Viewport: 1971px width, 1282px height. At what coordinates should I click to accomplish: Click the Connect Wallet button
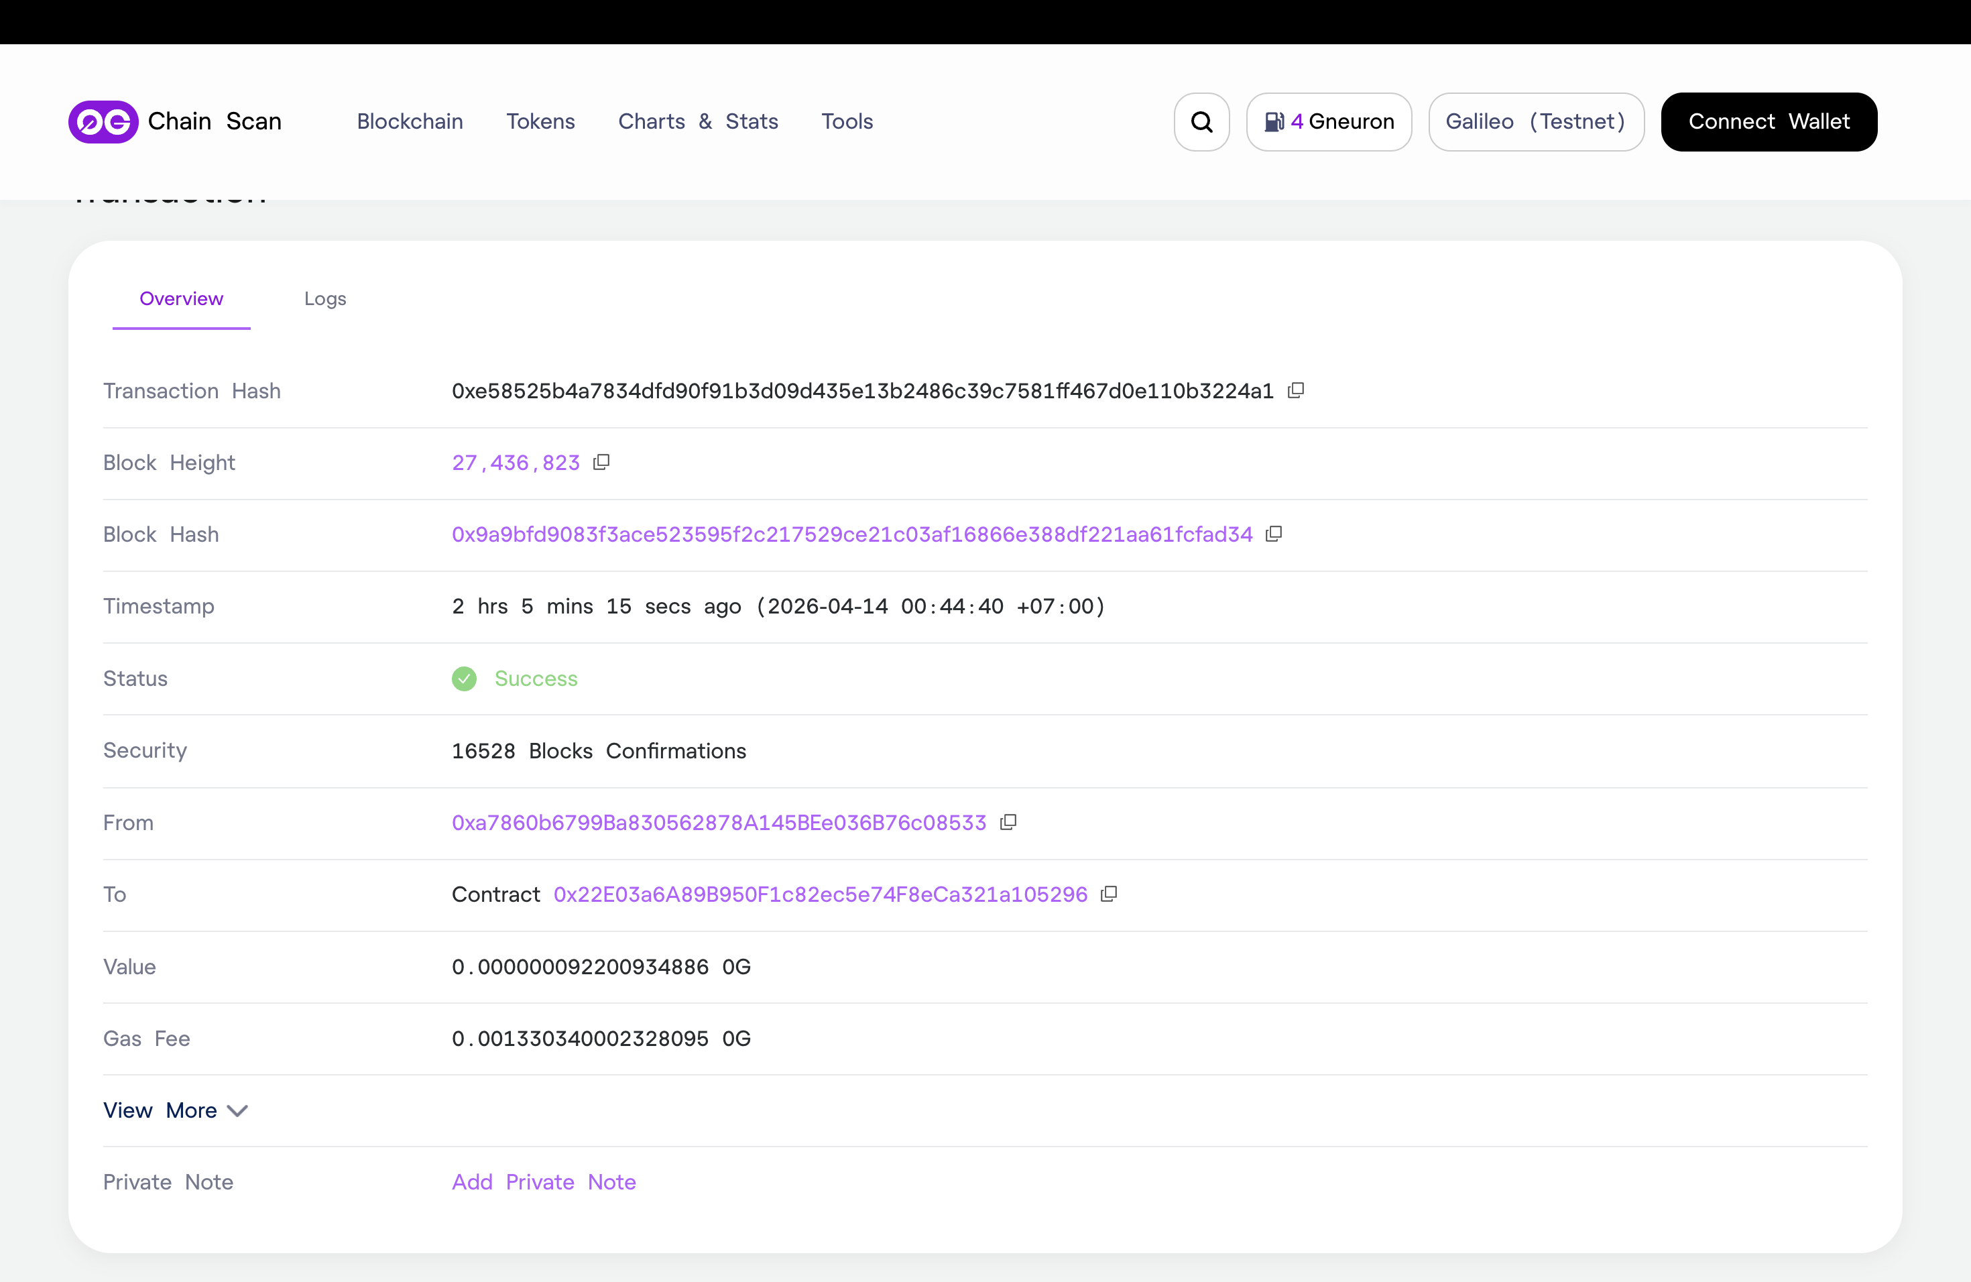[1768, 122]
